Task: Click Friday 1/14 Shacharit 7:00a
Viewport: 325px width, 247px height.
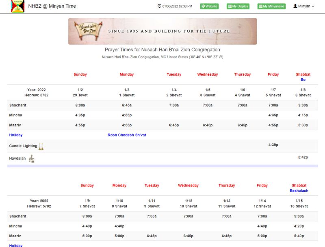Action: pyautogui.click(x=262, y=216)
